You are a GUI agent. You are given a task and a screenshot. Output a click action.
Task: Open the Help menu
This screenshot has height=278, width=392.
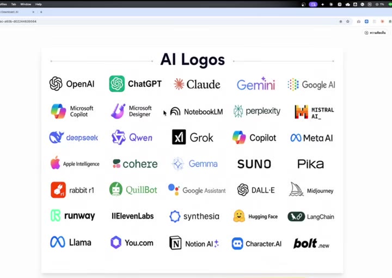click(39, 4)
